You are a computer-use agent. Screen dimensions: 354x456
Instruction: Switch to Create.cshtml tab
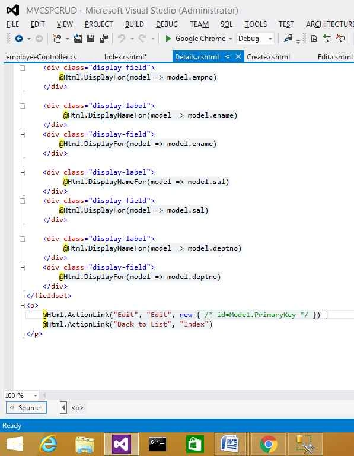click(x=268, y=57)
